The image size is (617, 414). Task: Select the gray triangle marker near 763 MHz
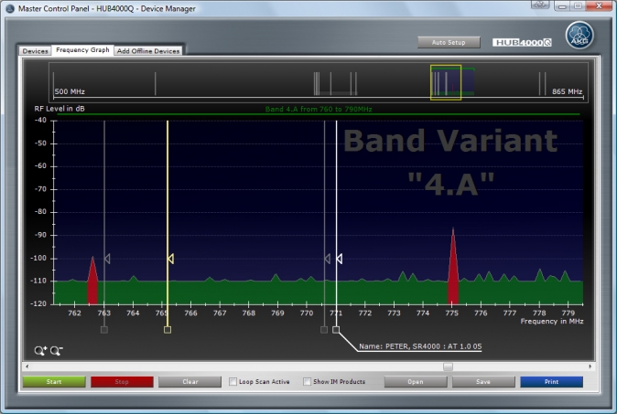(107, 259)
